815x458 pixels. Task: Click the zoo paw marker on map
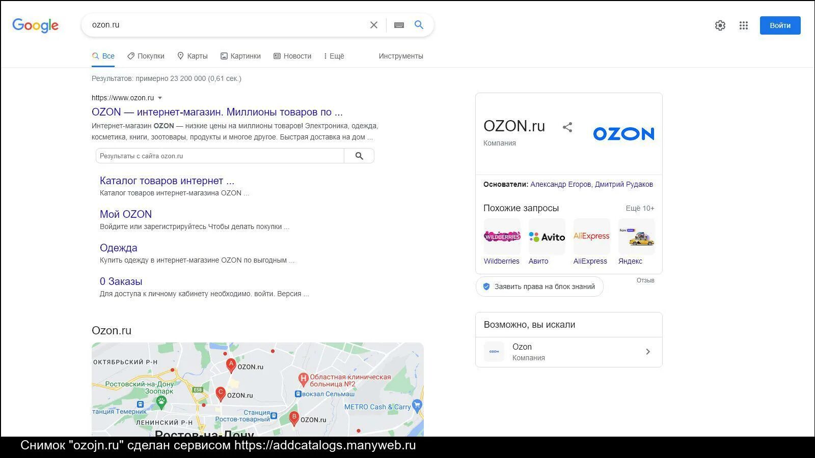pos(161,402)
